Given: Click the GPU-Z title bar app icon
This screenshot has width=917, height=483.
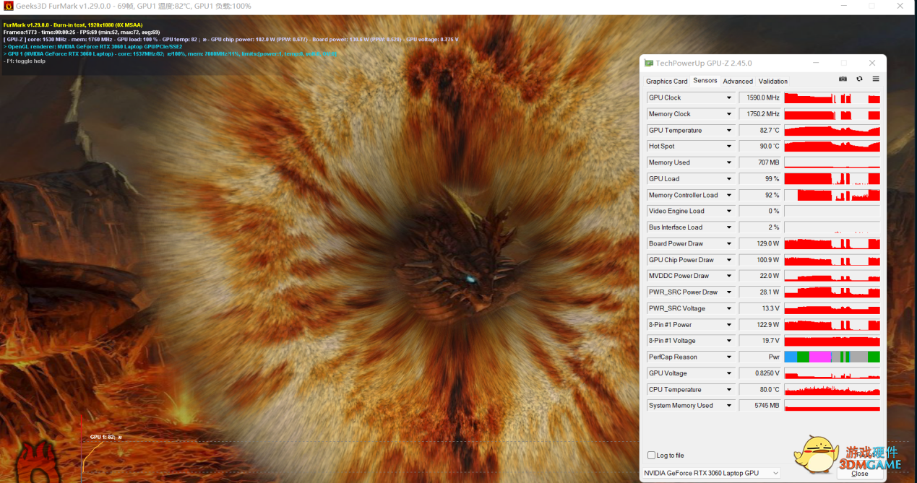Looking at the screenshot, I should pos(649,64).
